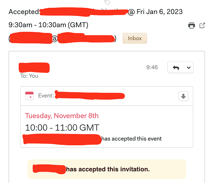Viewport: 213px width, 183px height.
Task: Click the 'has accepted this event' text
Action: [131, 139]
